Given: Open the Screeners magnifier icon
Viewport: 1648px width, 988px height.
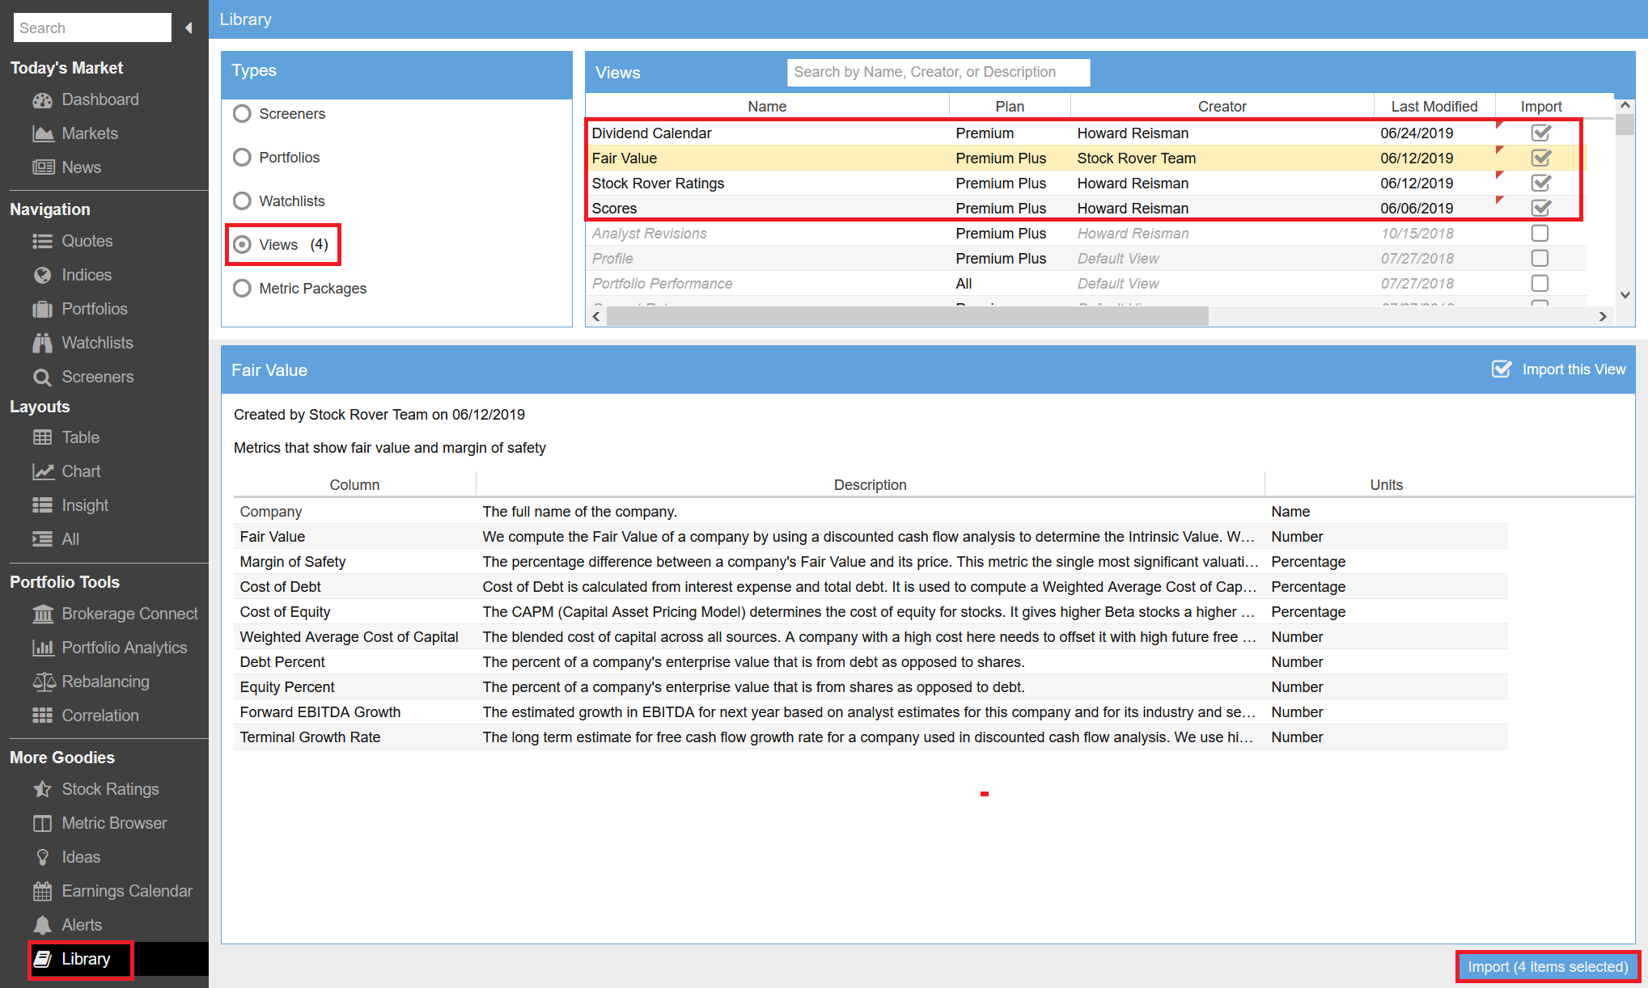Looking at the screenshot, I should 42,377.
